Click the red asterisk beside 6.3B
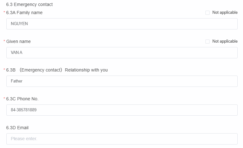Image resolution: width=243 pixels, height=148 pixels. [x=4, y=70]
